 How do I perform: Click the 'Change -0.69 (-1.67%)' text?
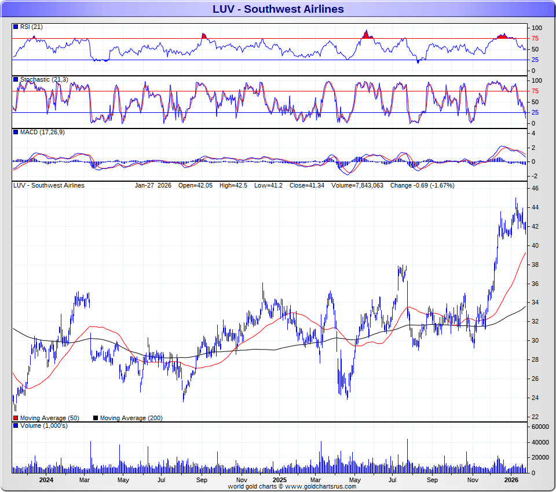coord(422,185)
